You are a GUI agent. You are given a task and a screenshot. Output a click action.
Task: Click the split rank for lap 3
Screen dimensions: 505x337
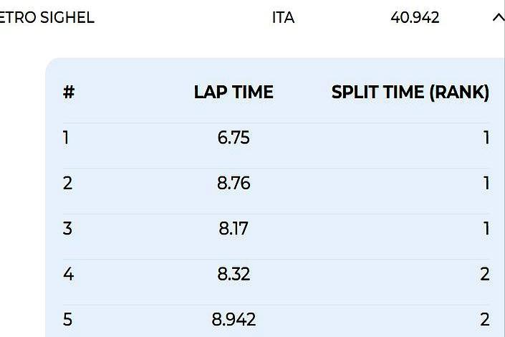(x=486, y=229)
